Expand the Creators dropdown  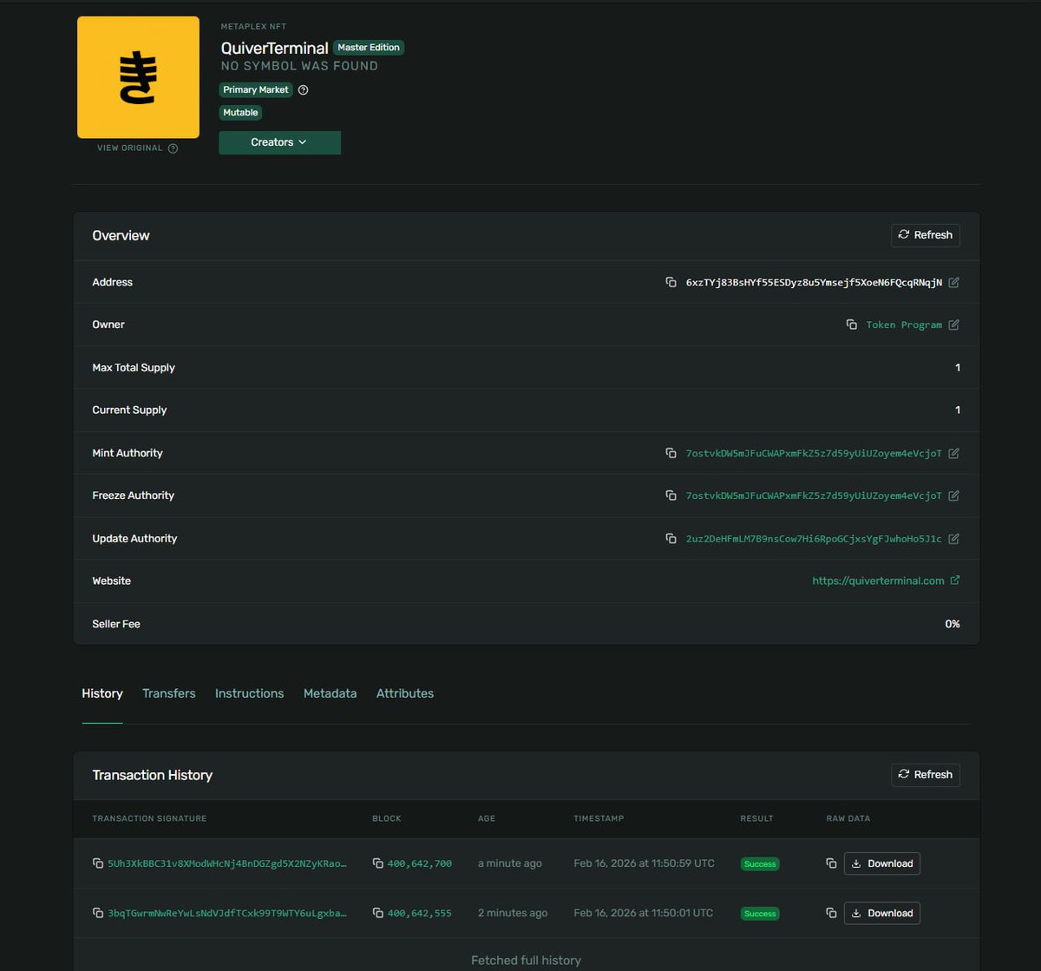point(279,142)
